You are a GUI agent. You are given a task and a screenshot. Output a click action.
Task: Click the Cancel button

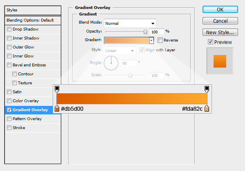pyautogui.click(x=220, y=21)
